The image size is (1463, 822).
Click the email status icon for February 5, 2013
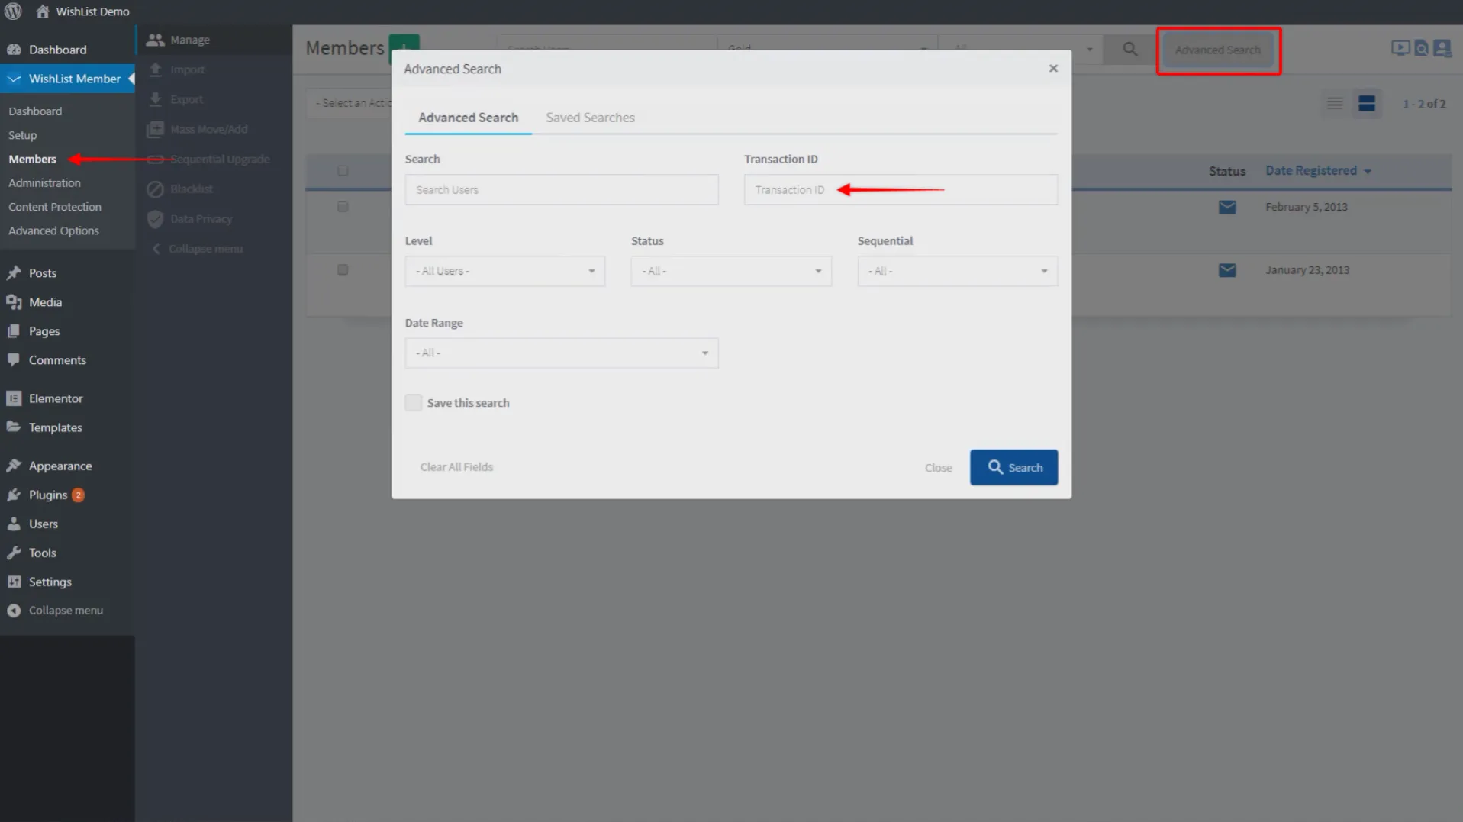(1226, 207)
